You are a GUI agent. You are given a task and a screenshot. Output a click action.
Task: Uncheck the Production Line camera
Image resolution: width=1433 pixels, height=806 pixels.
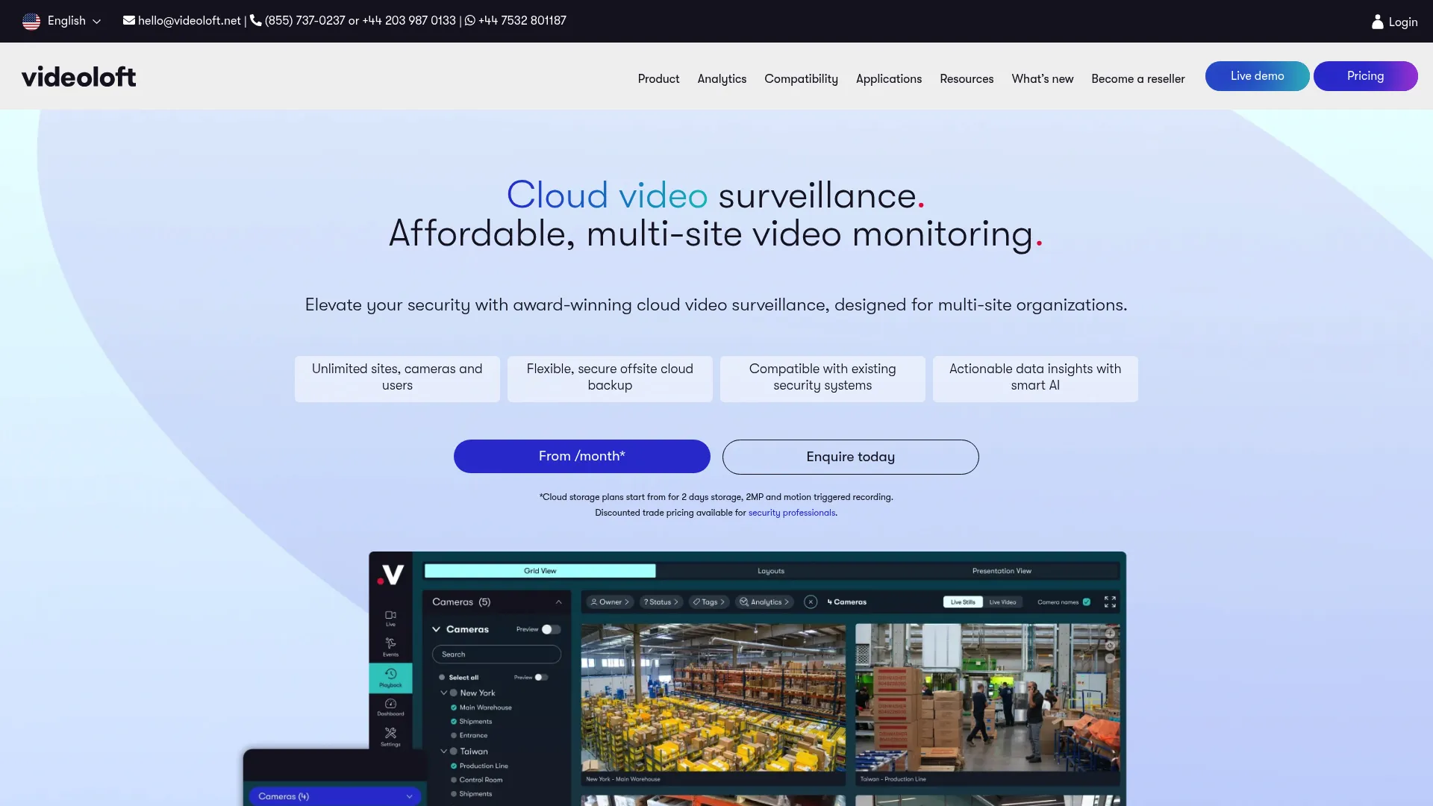pos(454,766)
